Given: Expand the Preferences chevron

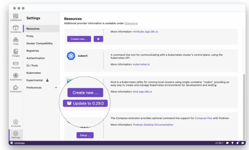Looking at the screenshot, I should point(56,88).
